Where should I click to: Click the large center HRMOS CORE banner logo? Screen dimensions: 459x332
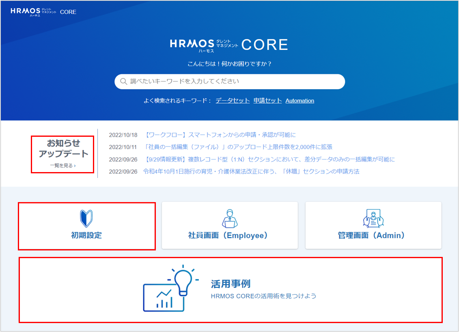pyautogui.click(x=229, y=45)
